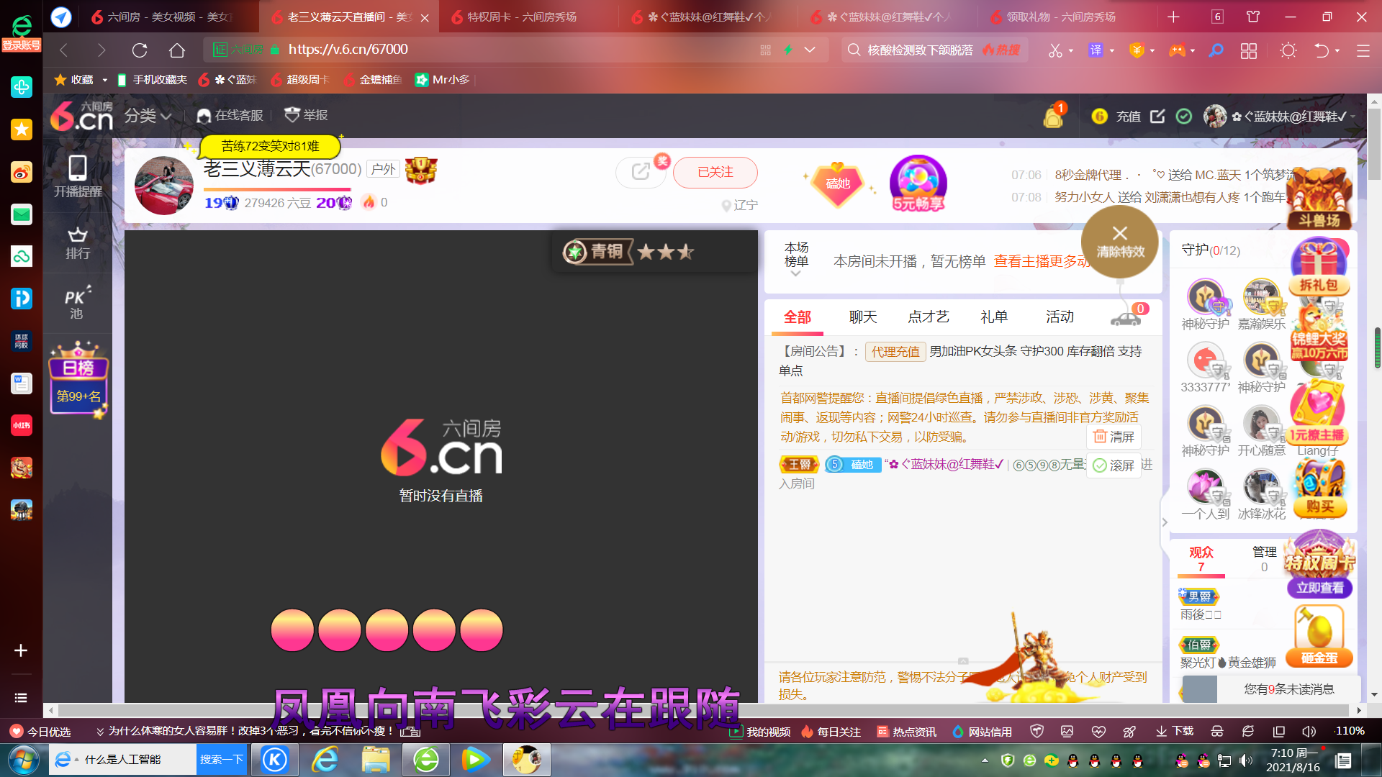Toggle browser night mode sun icon
The height and width of the screenshot is (777, 1382).
pyautogui.click(x=1288, y=50)
